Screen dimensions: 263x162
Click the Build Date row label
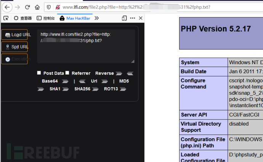(194, 71)
